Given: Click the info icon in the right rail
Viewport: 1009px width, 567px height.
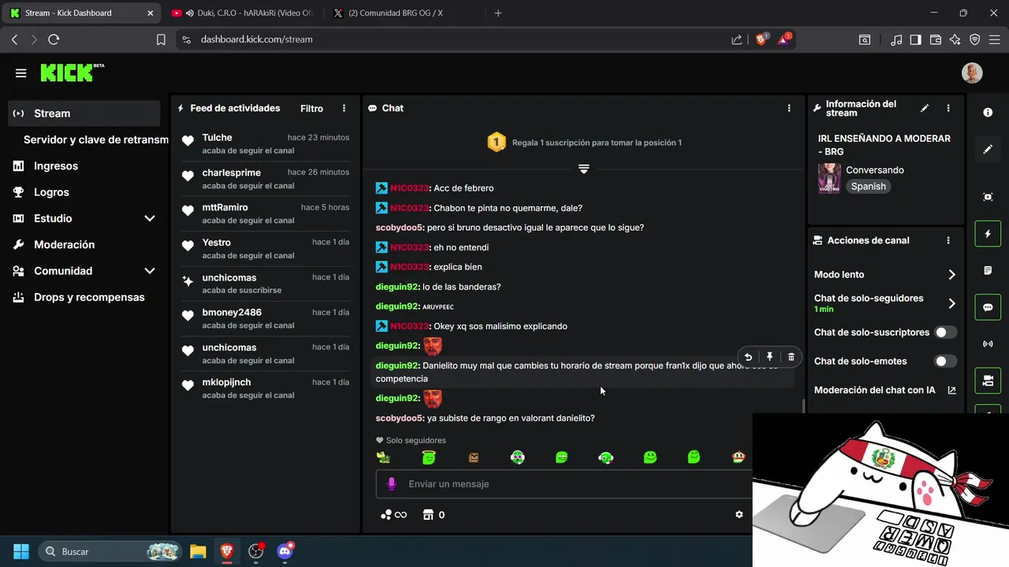Looking at the screenshot, I should [988, 113].
